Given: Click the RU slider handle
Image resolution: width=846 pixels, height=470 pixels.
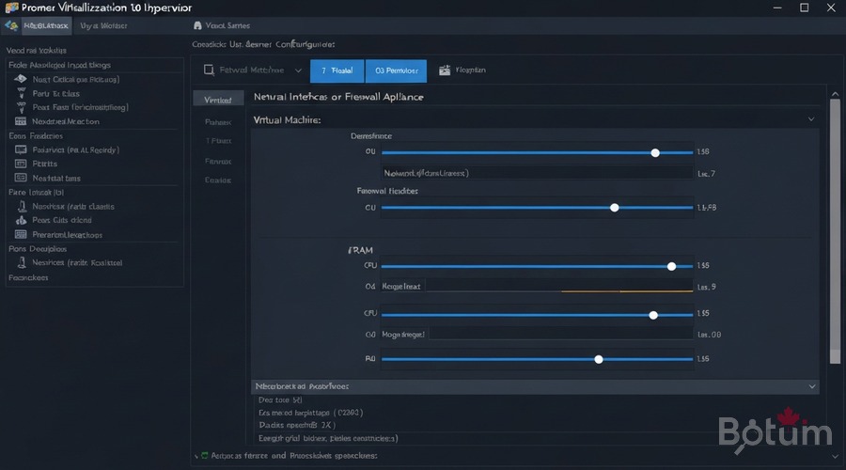Looking at the screenshot, I should (599, 359).
